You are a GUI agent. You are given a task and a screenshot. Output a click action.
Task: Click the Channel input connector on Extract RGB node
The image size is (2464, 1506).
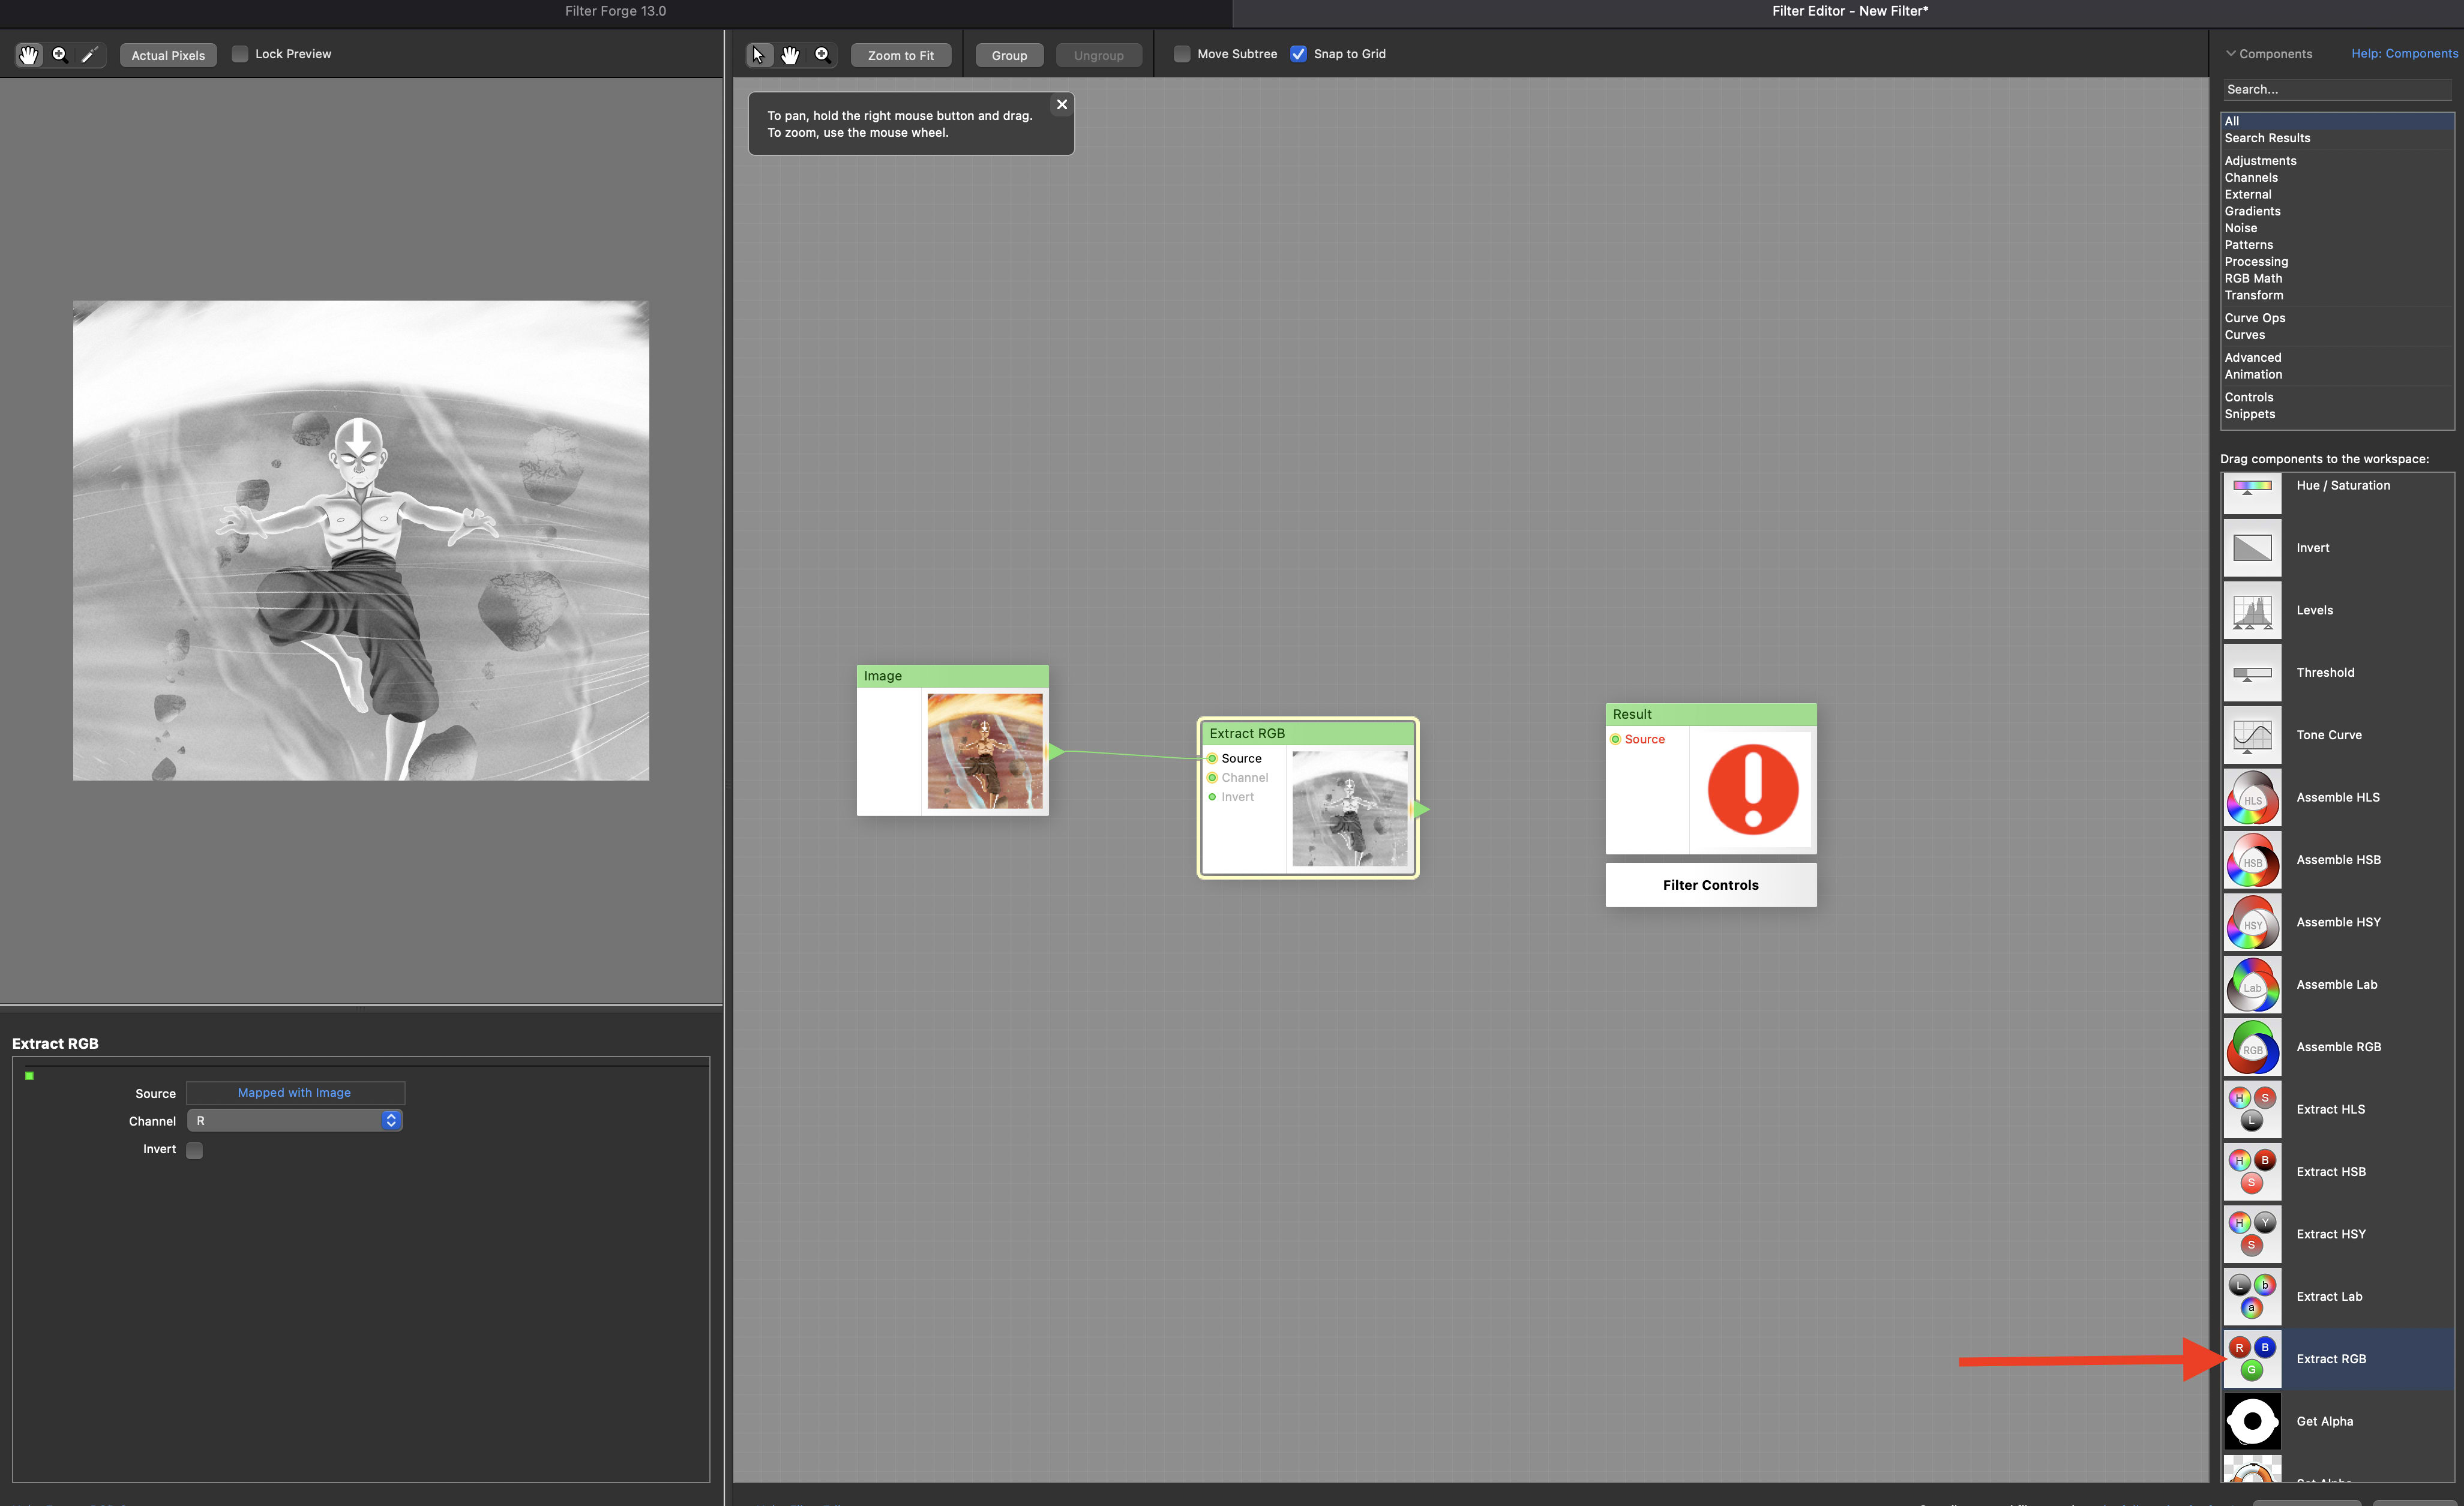point(1212,778)
